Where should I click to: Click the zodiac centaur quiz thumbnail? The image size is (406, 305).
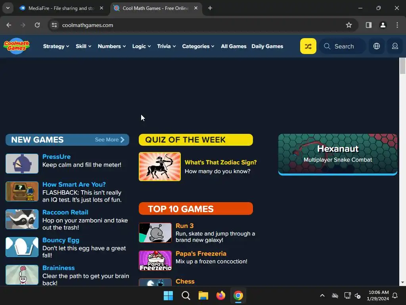point(160,166)
